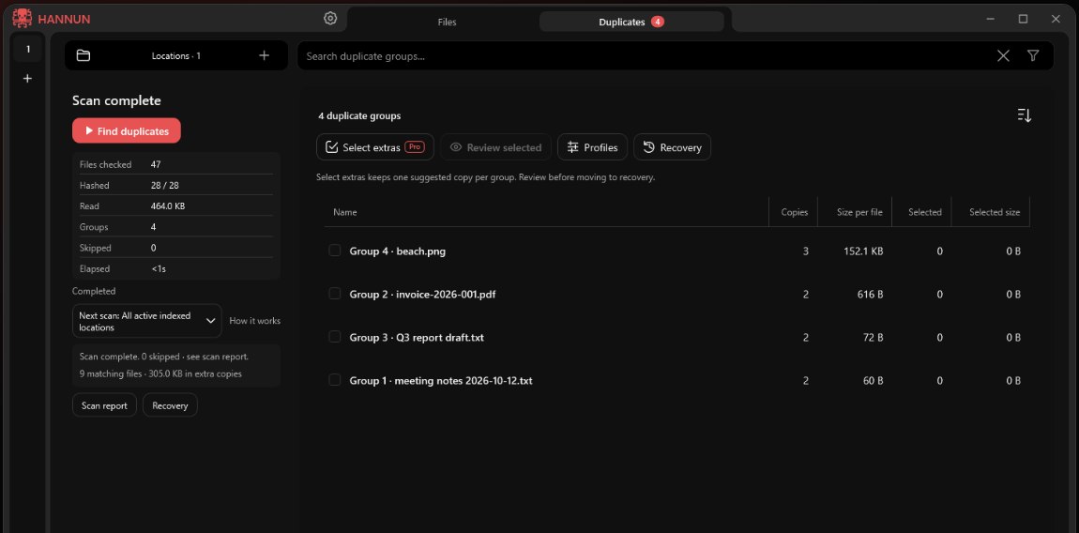Image resolution: width=1079 pixels, height=533 pixels.
Task: Select workspace 1 in the sidebar
Action: tap(27, 49)
